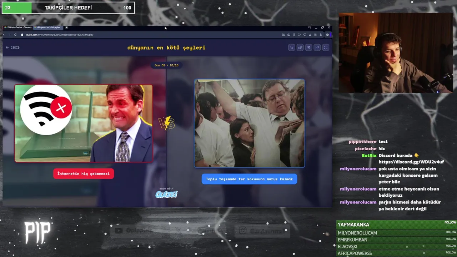Open snapshot/edit page tool in address bar
Viewport: 457px width, 257px height.
coord(283,35)
